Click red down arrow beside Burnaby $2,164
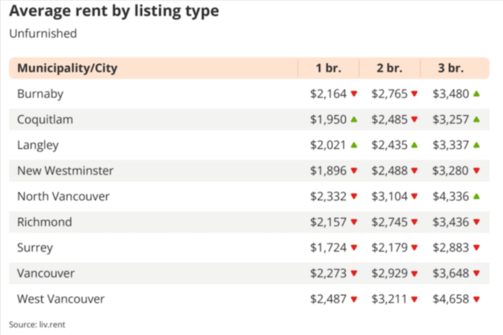Image resolution: width=503 pixels, height=335 pixels. (x=354, y=94)
